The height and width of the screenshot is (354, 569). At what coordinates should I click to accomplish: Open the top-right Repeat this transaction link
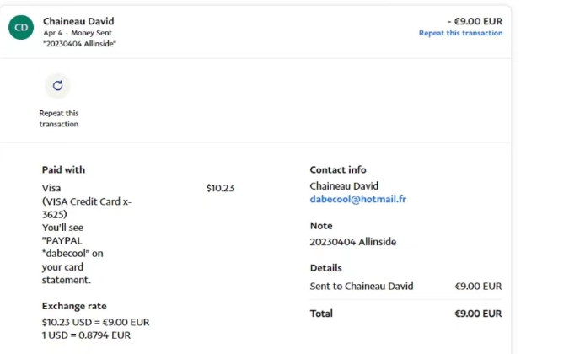click(x=460, y=33)
